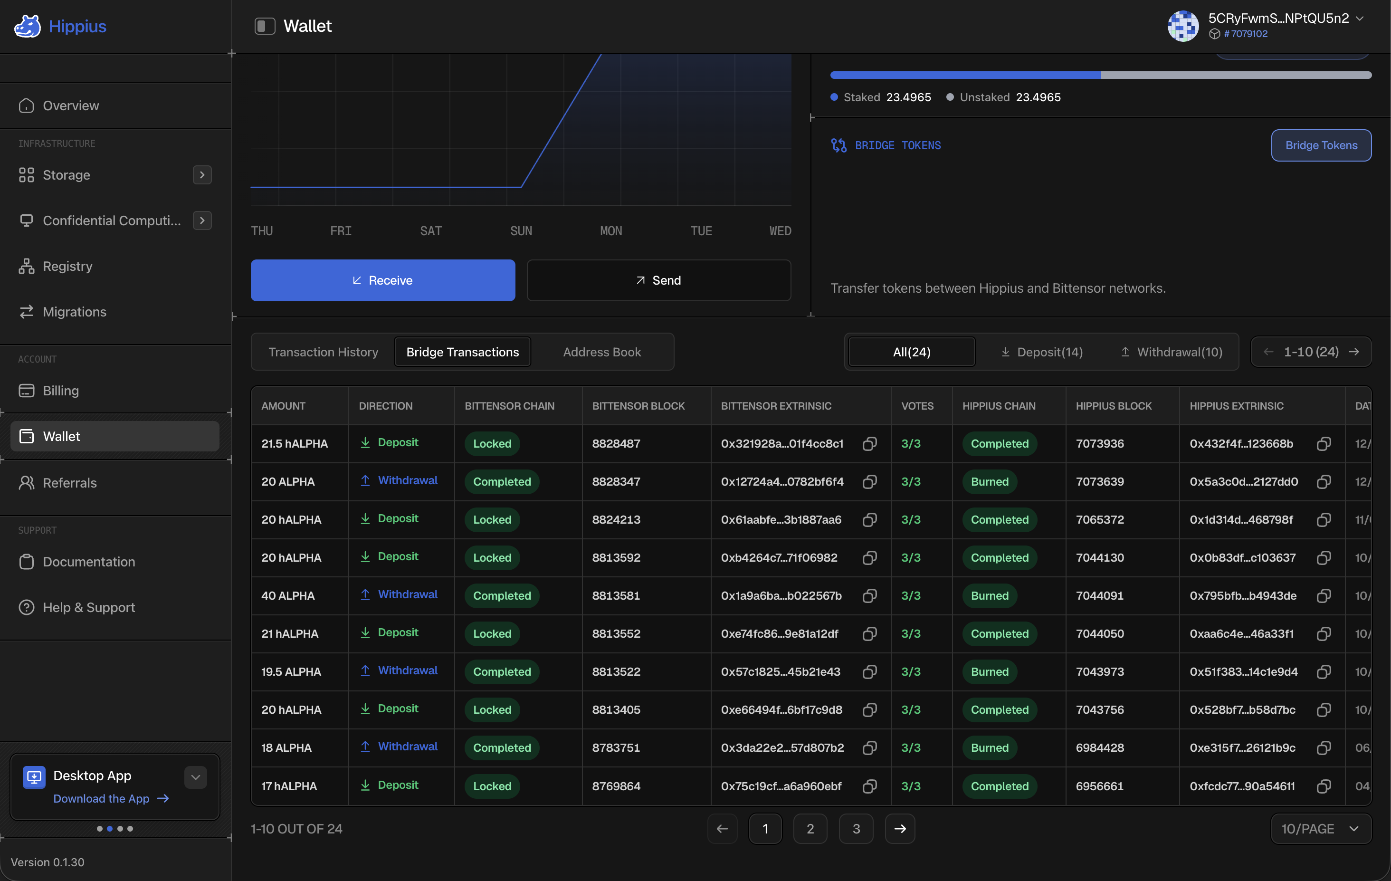Click the staked/unstaked progress bar

point(1100,75)
